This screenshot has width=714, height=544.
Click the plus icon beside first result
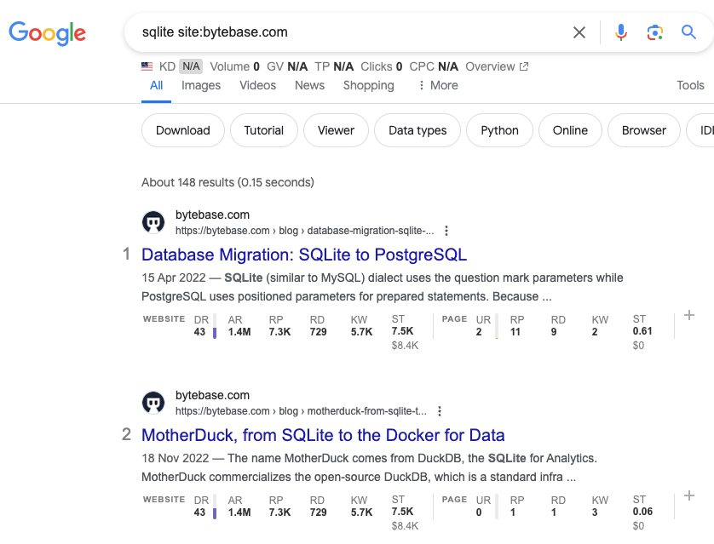[x=689, y=315]
